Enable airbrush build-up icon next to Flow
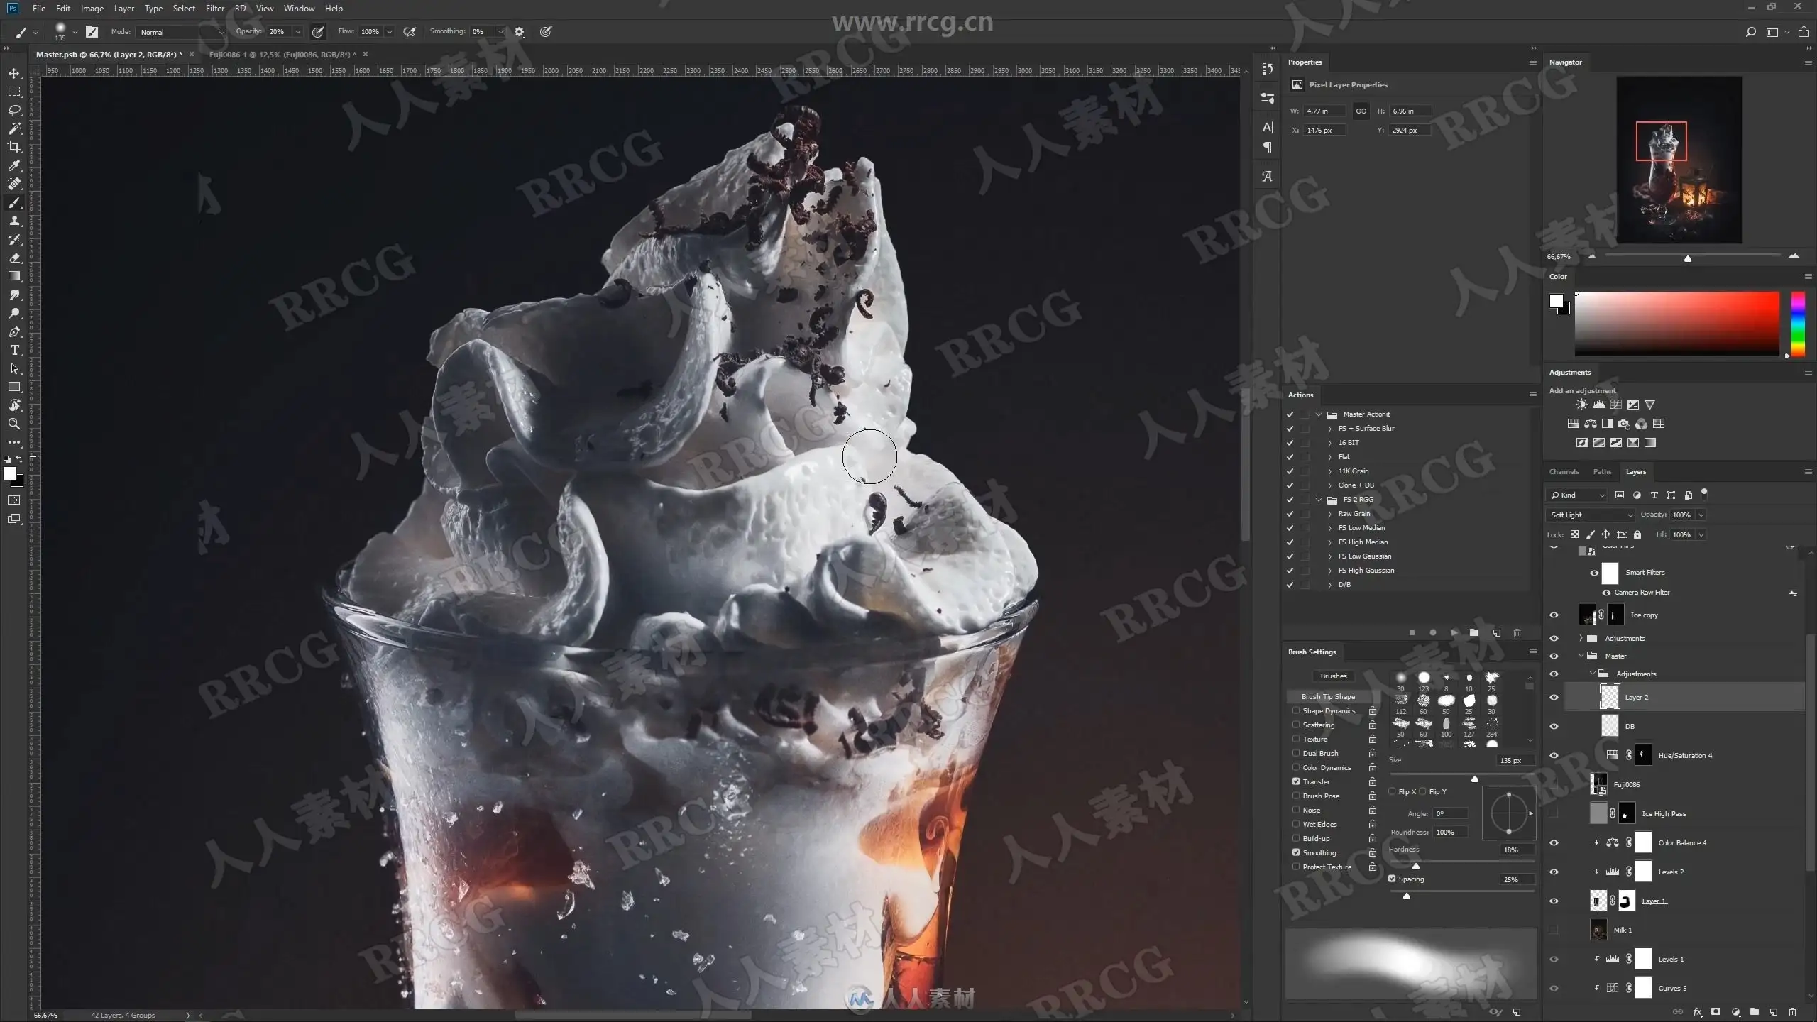Image resolution: width=1817 pixels, height=1022 pixels. (410, 32)
